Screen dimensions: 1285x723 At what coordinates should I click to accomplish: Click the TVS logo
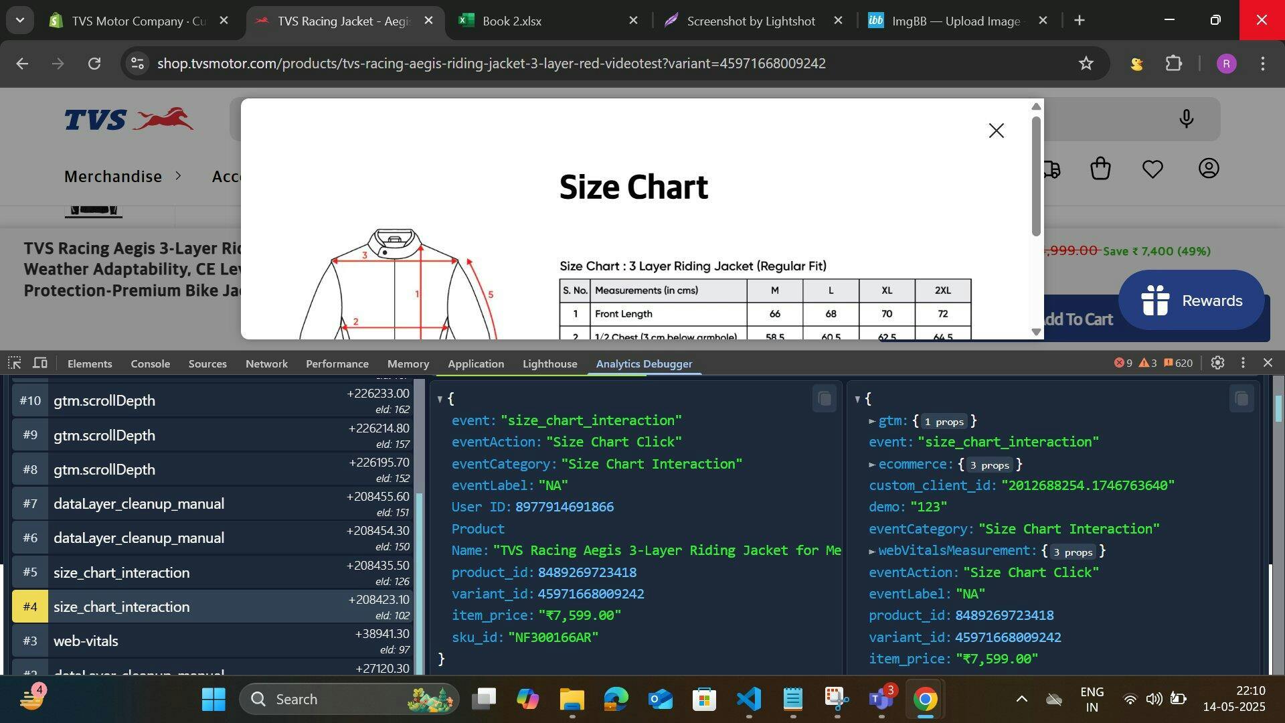tap(129, 119)
